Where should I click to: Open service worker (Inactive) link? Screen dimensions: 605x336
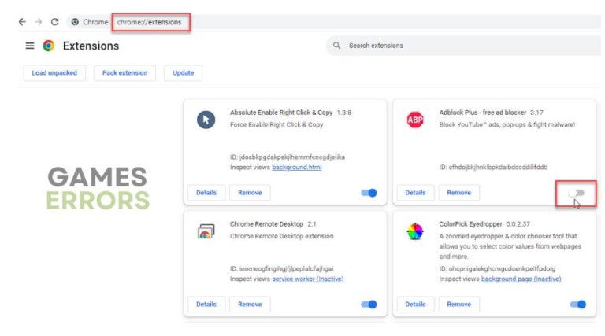click(x=308, y=279)
